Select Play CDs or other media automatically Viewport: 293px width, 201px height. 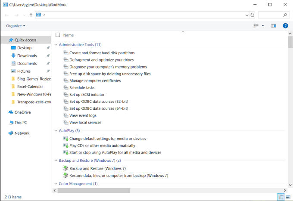point(102,145)
